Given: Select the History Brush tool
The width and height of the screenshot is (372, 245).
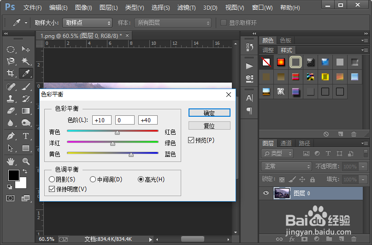Looking at the screenshot, I should pyautogui.click(x=26, y=99).
